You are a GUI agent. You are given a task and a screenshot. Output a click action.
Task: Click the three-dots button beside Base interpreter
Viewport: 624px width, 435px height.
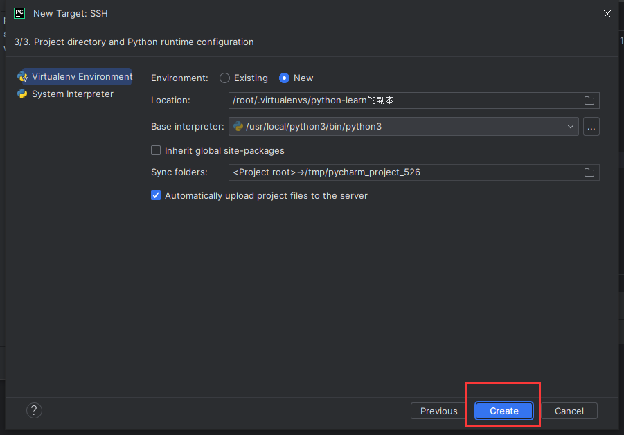(591, 127)
